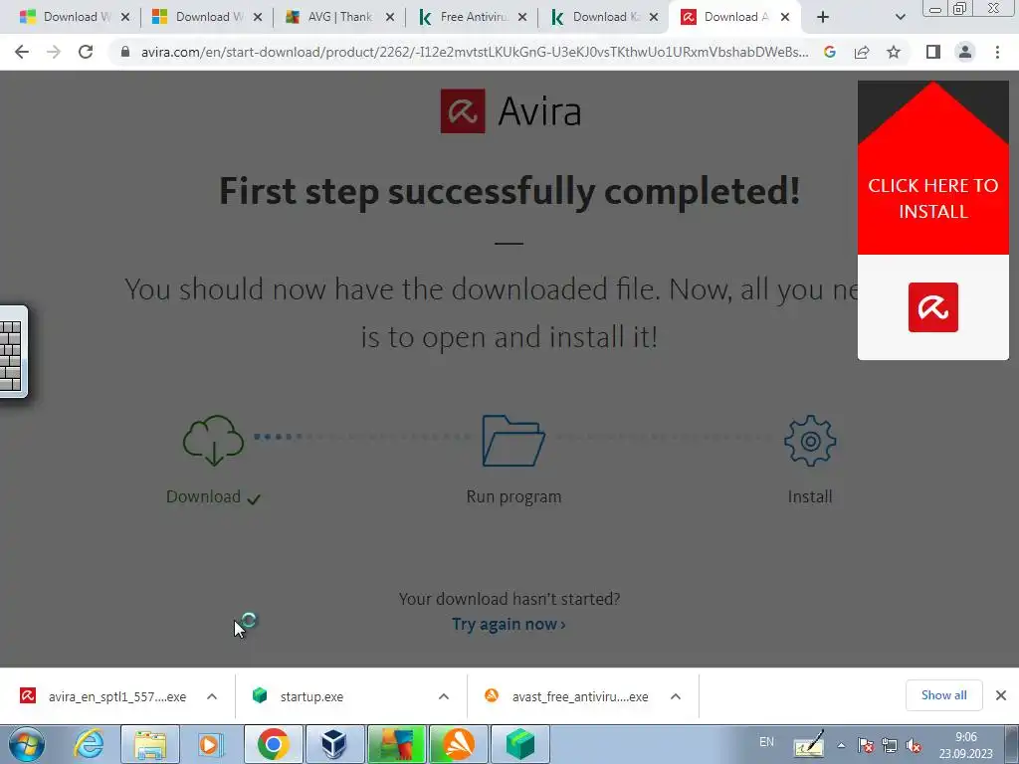The width and height of the screenshot is (1019, 764).
Task: Close the downloads bar
Action: [x=1001, y=695]
